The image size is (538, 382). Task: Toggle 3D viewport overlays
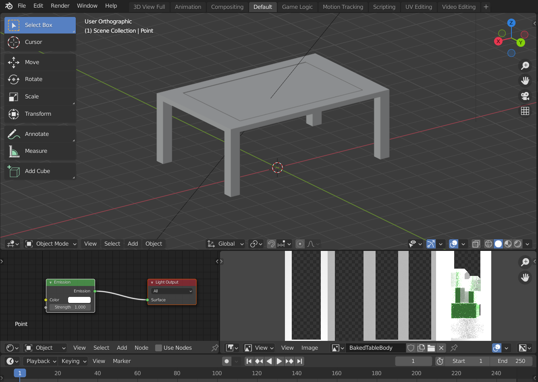(453, 244)
